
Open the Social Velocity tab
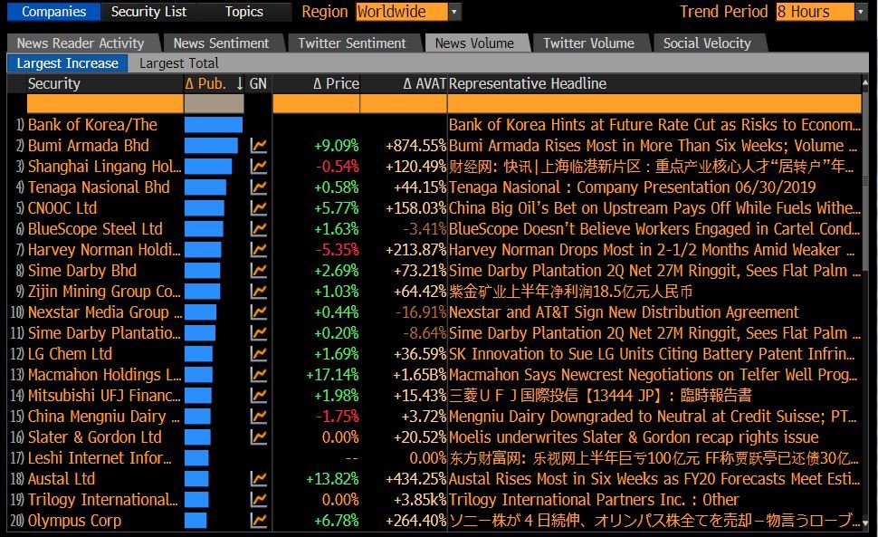[x=707, y=43]
